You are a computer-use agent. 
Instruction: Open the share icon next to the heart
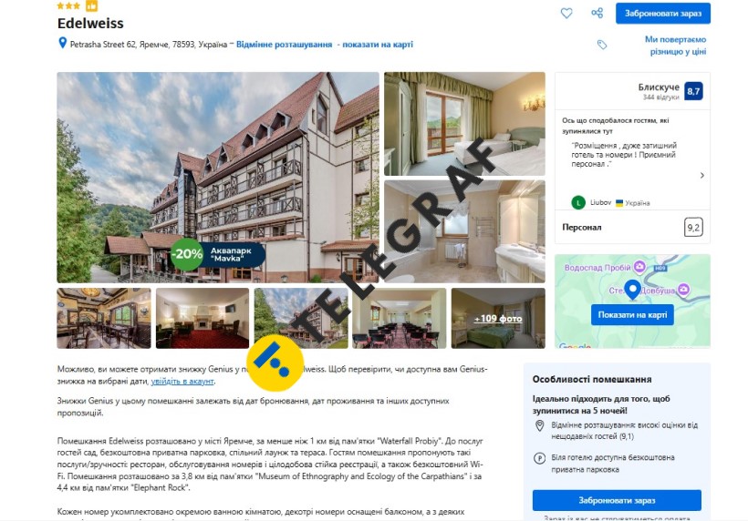[x=597, y=14]
